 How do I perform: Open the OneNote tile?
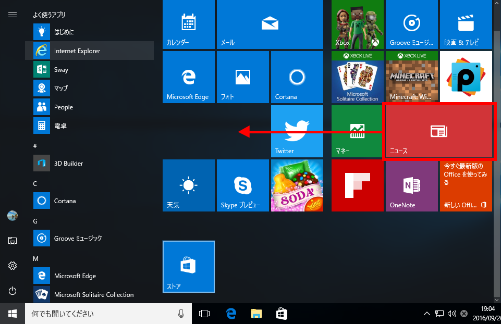tap(411, 185)
